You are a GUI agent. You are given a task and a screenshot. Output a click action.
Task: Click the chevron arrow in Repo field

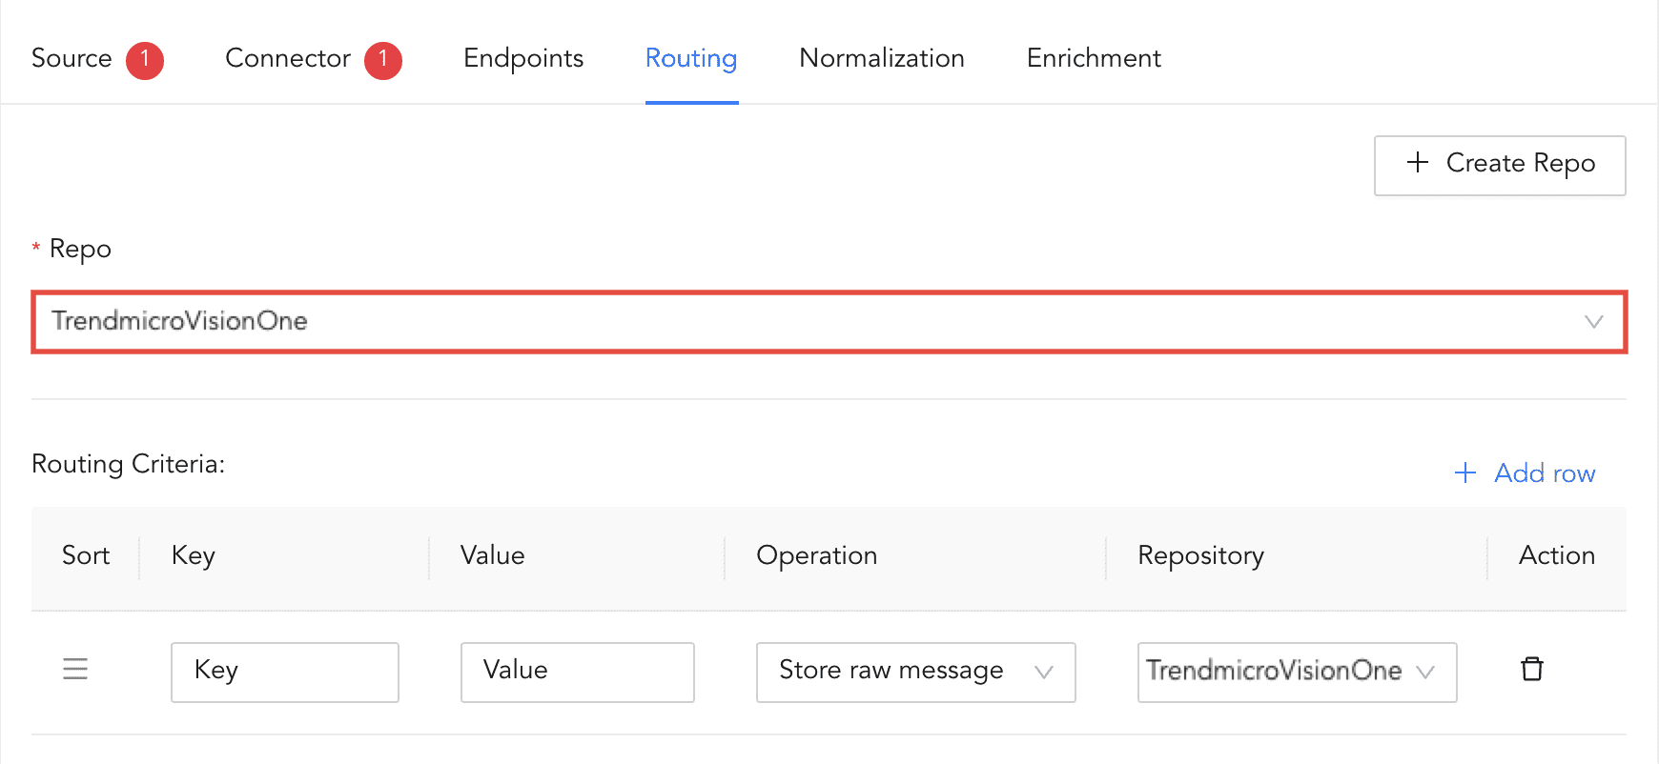tap(1593, 322)
